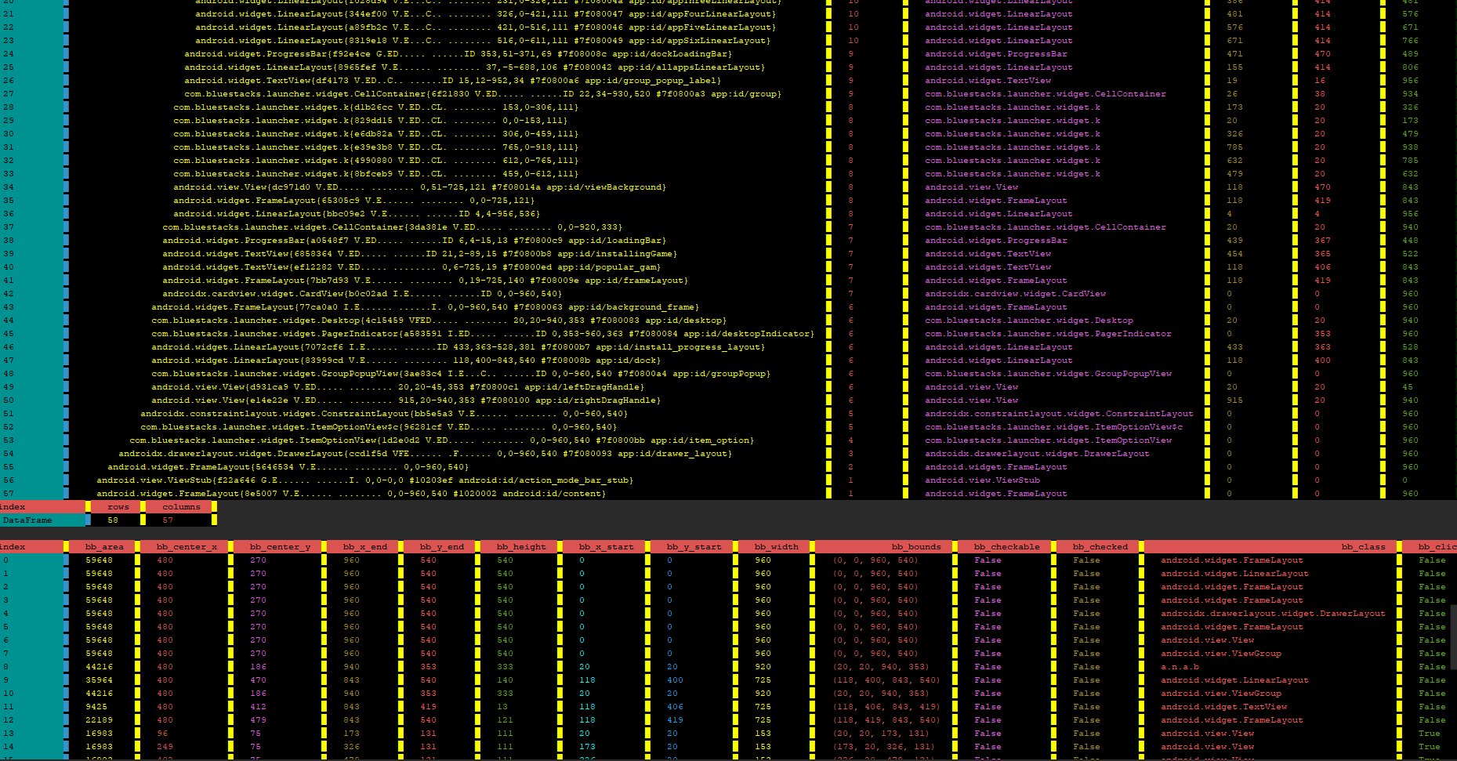This screenshot has height=761, width=1457.
Task: Click the "a.n.a.b" class cell
Action: coord(1180,666)
